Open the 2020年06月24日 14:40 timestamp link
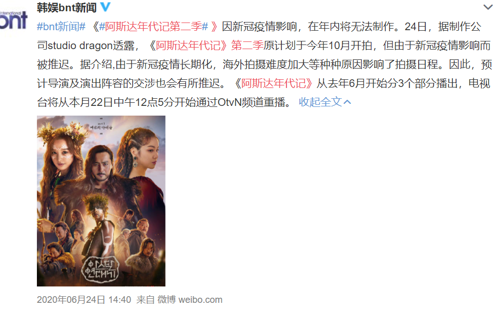The image size is (494, 310). pos(84,300)
